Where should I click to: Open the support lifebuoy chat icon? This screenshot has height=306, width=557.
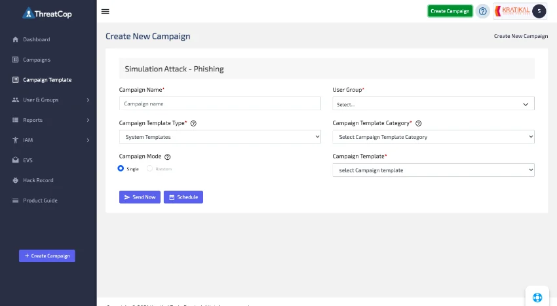[537, 297]
